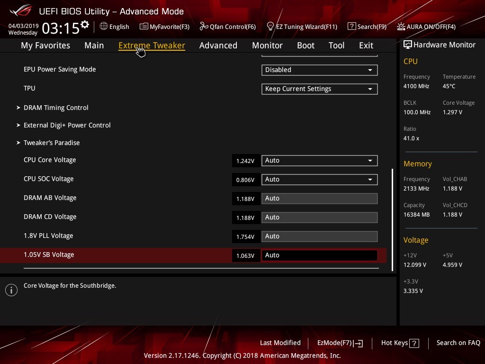This screenshot has width=485, height=364.
Task: Click 1.8V PLL Voltage label
Action: (49, 236)
